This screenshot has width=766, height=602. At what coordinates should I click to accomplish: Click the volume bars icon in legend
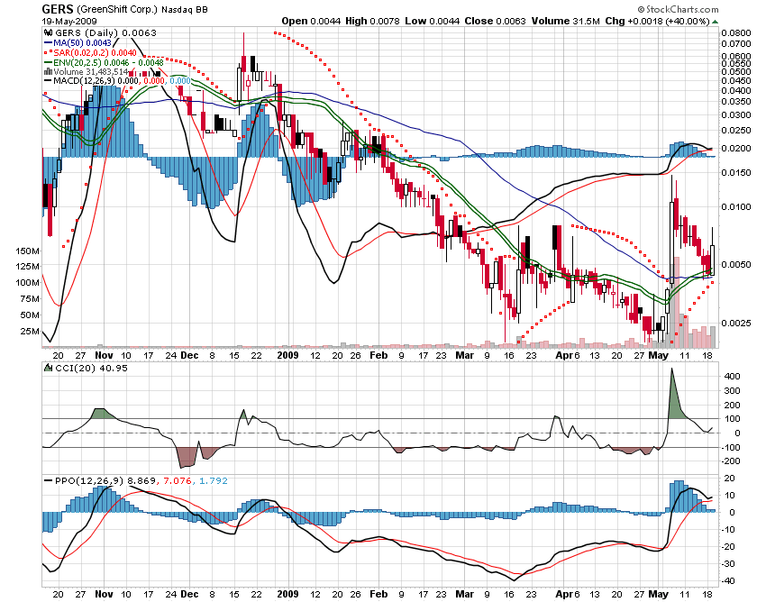click(48, 72)
